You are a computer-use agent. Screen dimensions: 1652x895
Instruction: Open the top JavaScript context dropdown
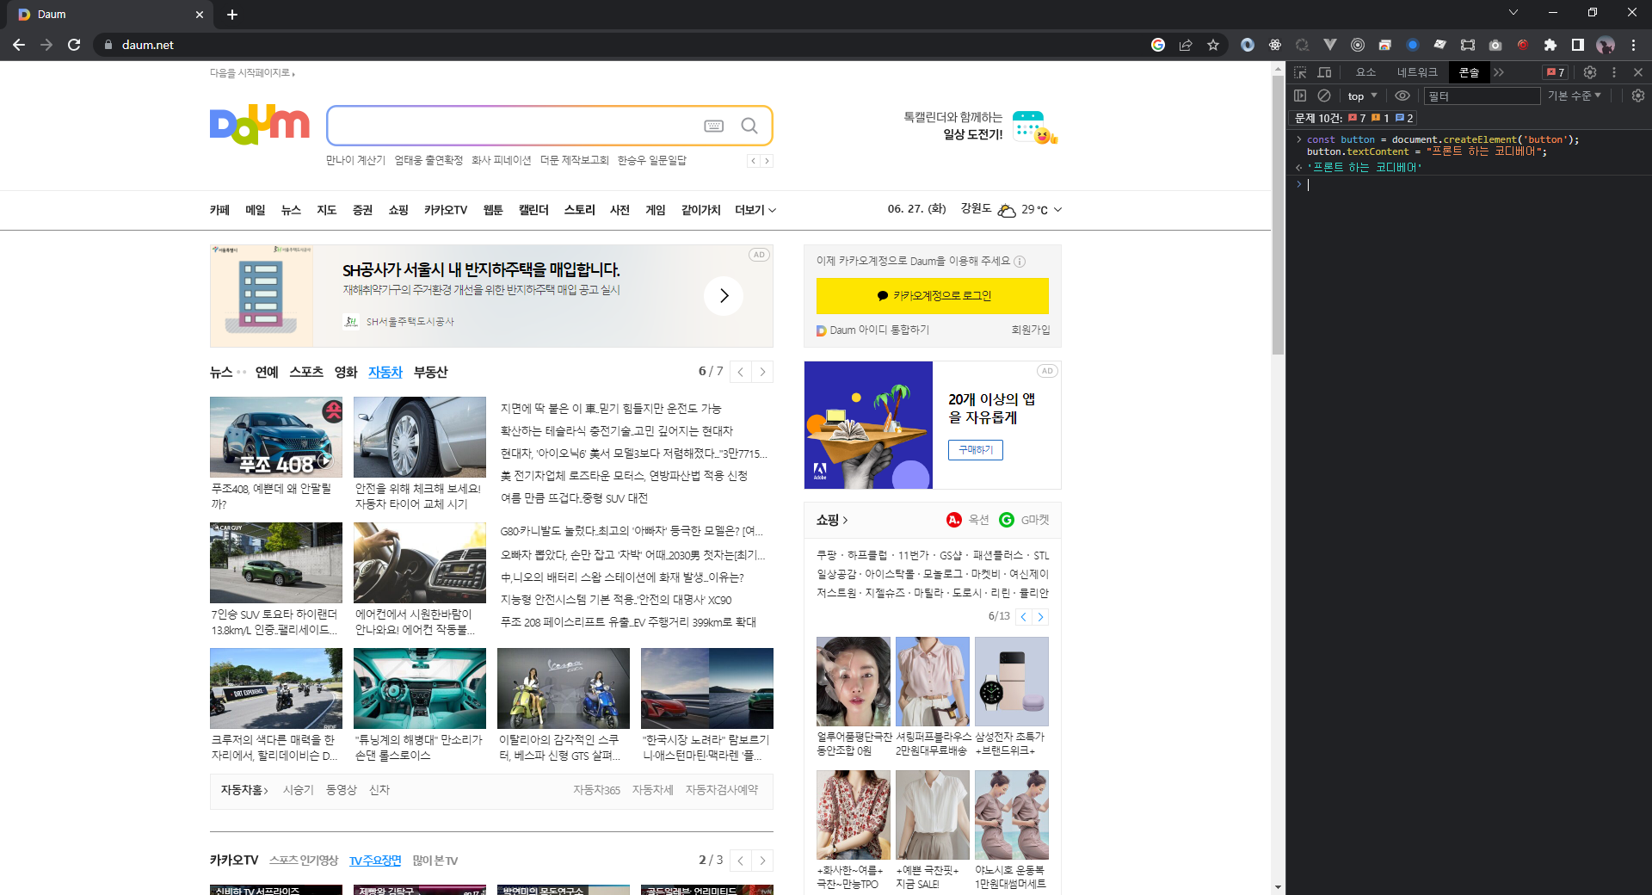point(1363,96)
